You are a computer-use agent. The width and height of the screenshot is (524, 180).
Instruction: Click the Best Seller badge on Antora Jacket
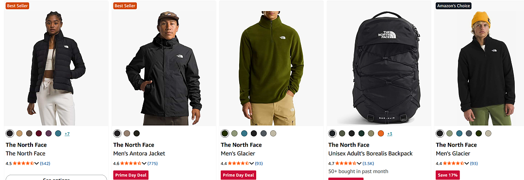(125, 6)
